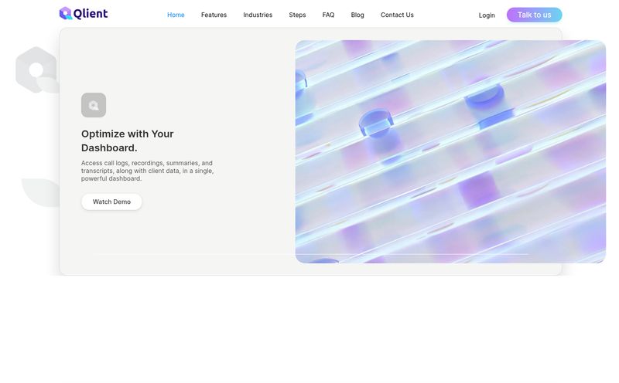The width and height of the screenshot is (619, 383).
Task: Click the "Optimize with Your Dashboard." heading
Action: click(128, 141)
